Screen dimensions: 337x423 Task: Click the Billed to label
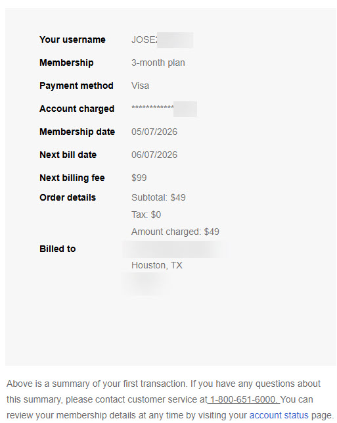pyautogui.click(x=58, y=249)
